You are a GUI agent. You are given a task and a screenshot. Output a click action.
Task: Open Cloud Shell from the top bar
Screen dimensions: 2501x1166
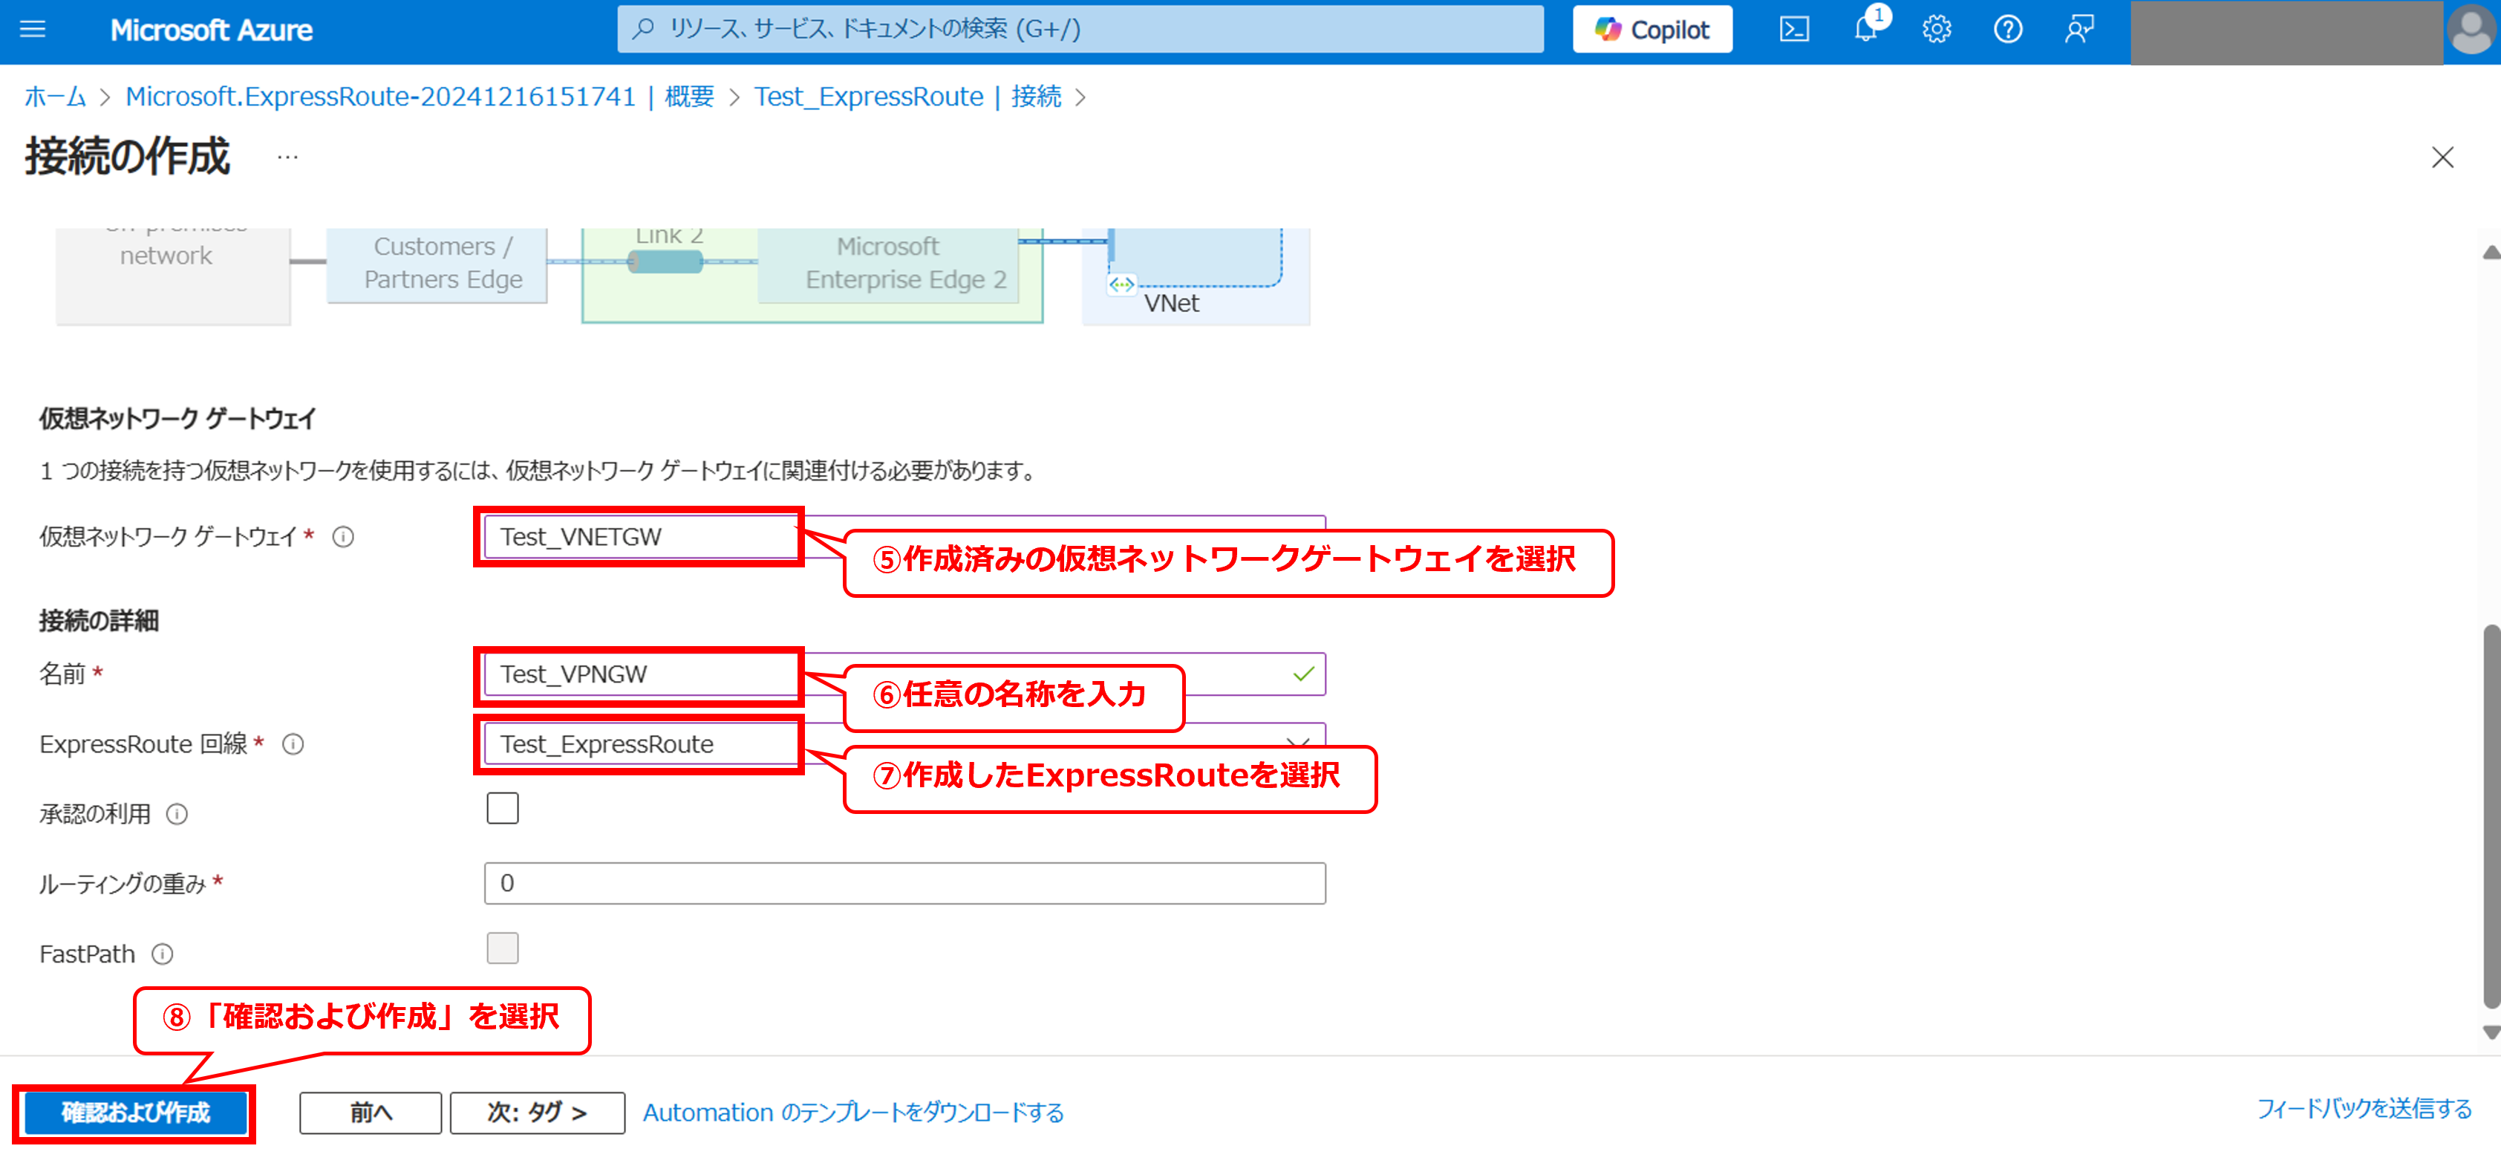[x=1793, y=29]
